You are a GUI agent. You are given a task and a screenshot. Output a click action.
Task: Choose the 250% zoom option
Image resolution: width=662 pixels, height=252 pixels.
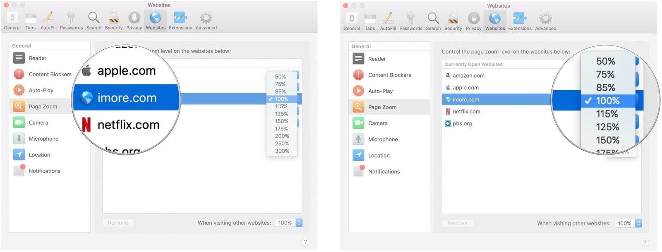click(x=282, y=144)
